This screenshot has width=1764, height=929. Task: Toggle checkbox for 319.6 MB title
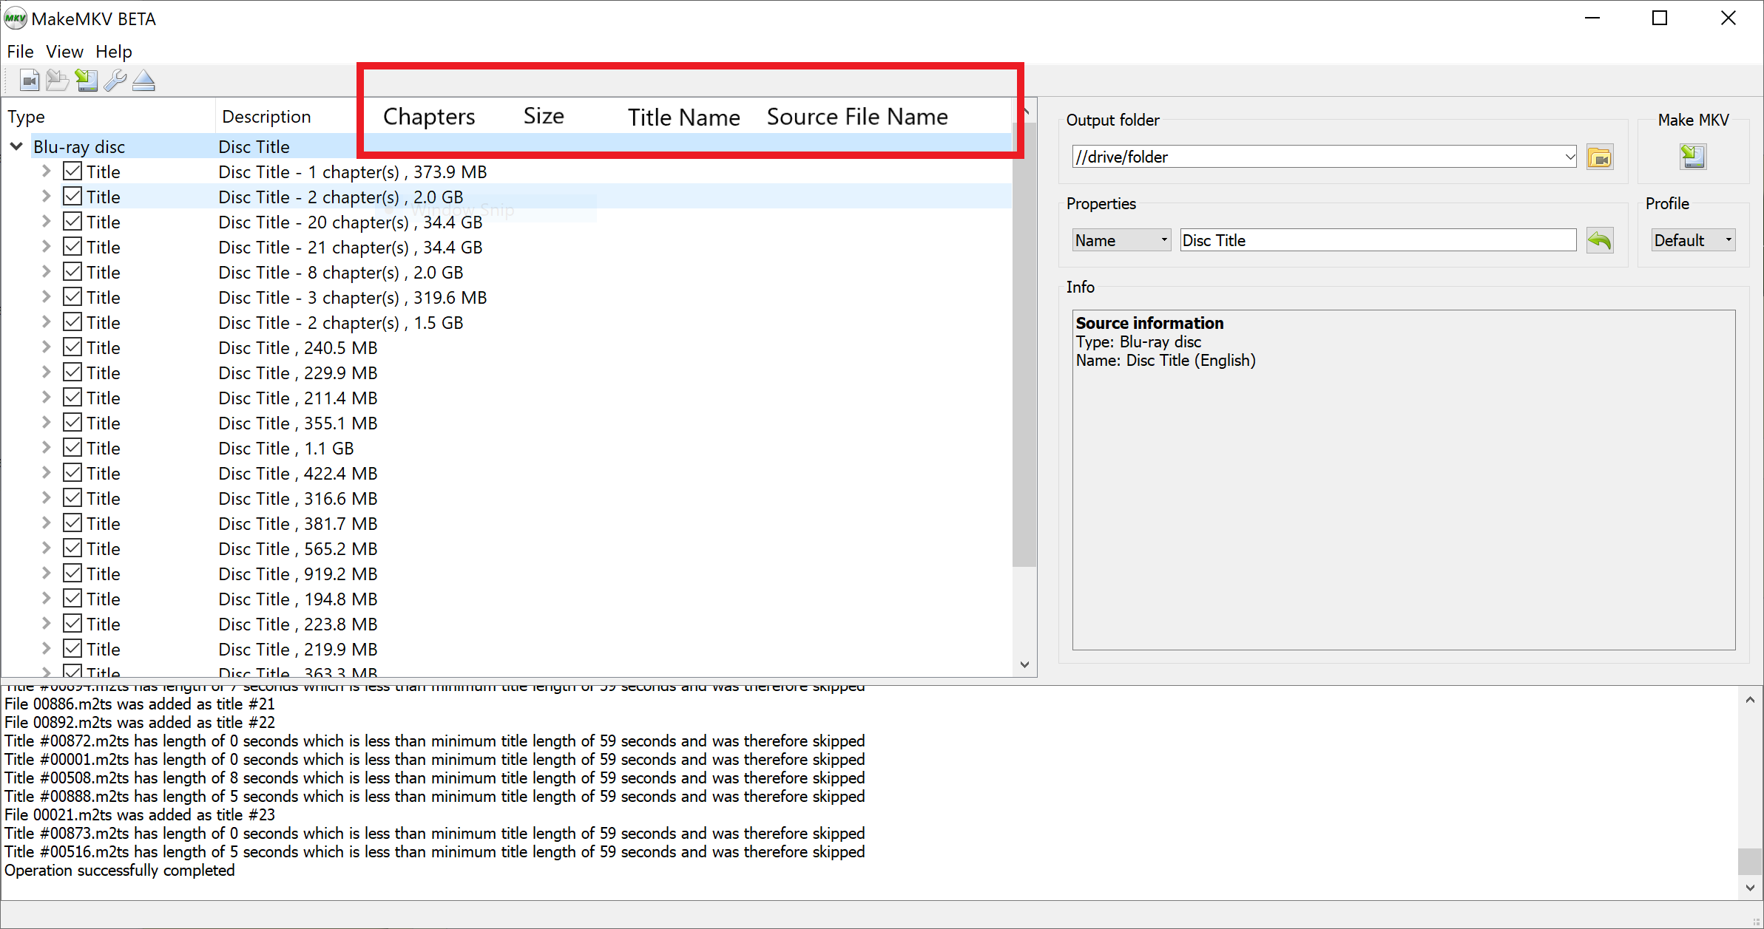coord(72,297)
